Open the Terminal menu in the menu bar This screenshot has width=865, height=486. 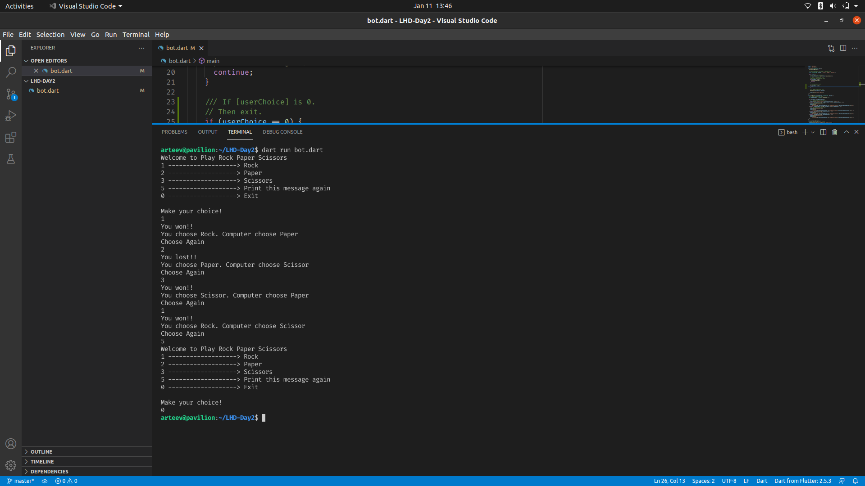tap(136, 35)
